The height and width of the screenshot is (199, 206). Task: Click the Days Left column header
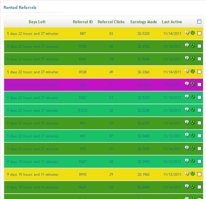click(37, 22)
